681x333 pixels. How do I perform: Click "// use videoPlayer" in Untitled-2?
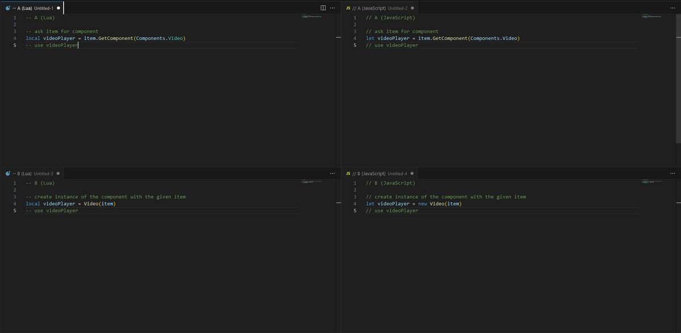[392, 45]
